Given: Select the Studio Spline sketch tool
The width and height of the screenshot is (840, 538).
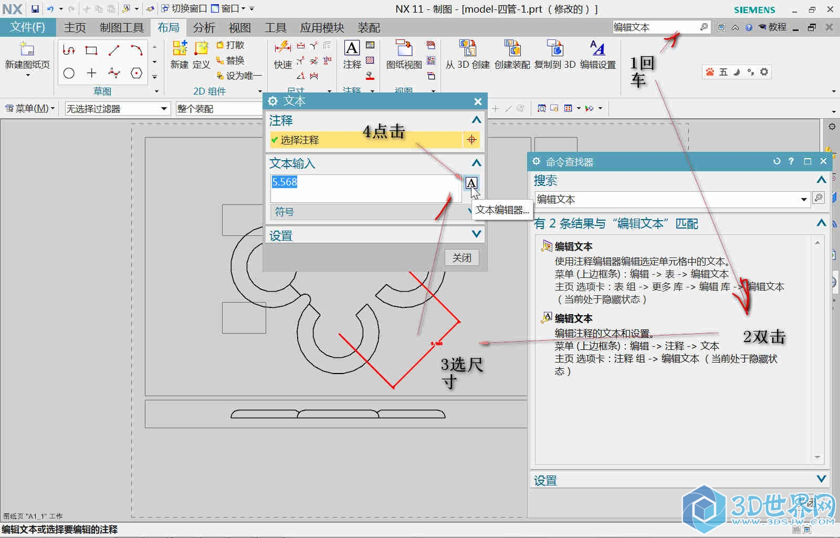Looking at the screenshot, I should [114, 73].
